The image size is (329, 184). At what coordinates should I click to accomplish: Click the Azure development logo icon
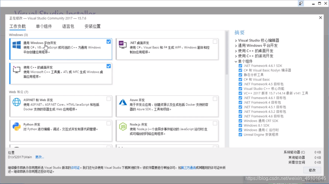123,102
